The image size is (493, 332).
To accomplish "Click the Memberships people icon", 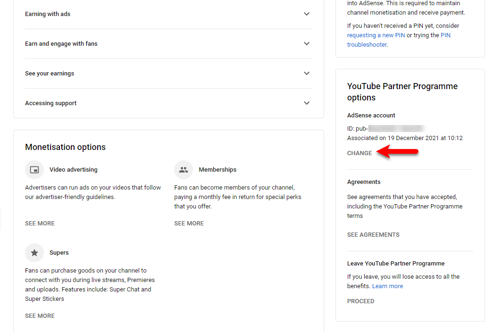I will pyautogui.click(x=184, y=170).
